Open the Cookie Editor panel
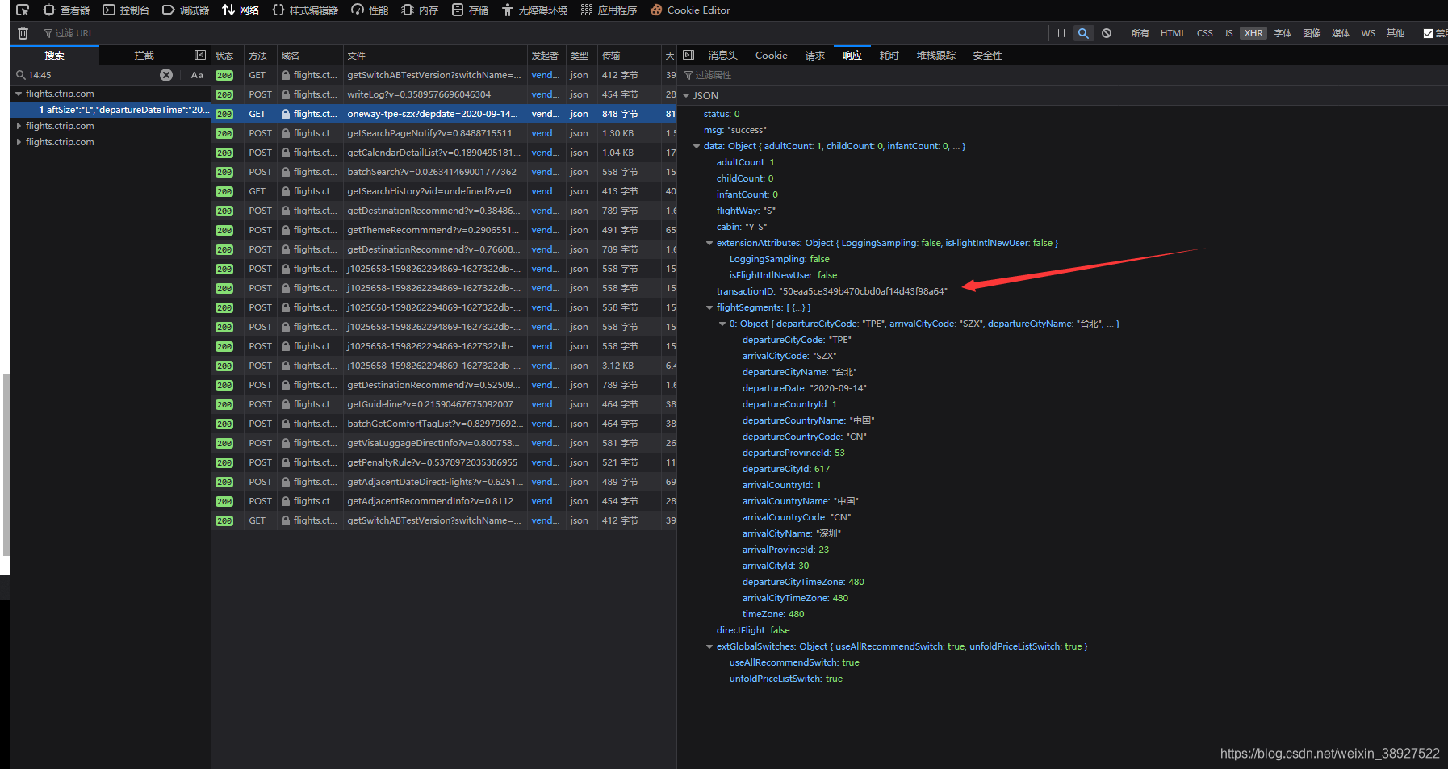This screenshot has width=1448, height=769. (x=690, y=10)
